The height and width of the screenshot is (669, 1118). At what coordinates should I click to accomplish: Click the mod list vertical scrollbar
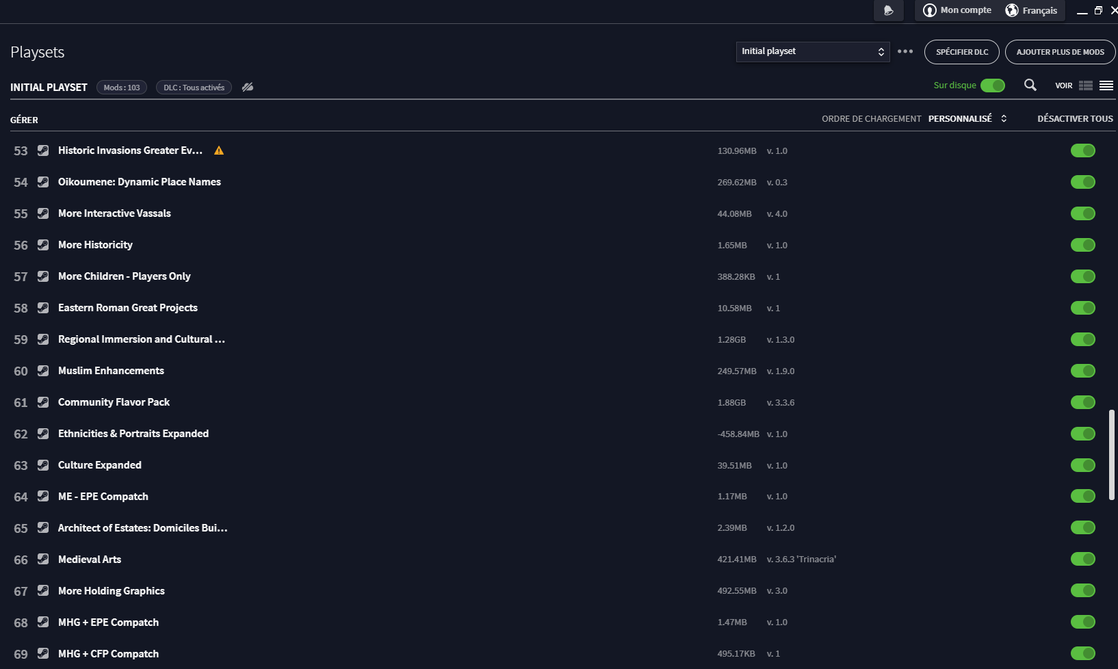pos(1113,455)
